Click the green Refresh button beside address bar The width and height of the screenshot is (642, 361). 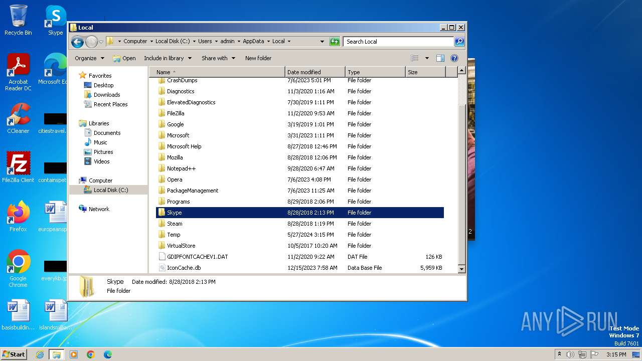(x=335, y=42)
